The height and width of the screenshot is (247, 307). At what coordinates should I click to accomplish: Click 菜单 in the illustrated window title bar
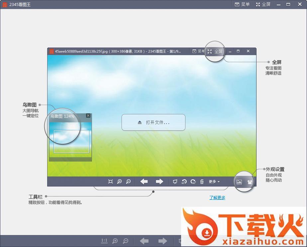(x=198, y=51)
